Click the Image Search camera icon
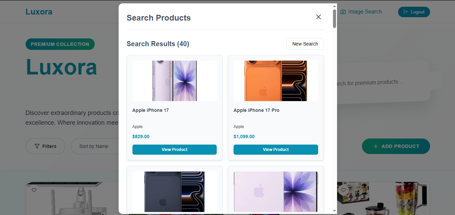The height and width of the screenshot is (215, 455). pyautogui.click(x=343, y=12)
